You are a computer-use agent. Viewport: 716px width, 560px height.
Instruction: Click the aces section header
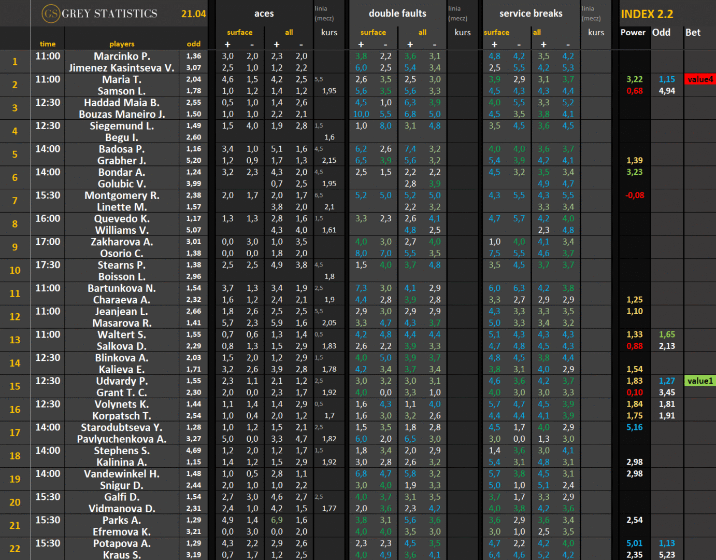pos(264,13)
